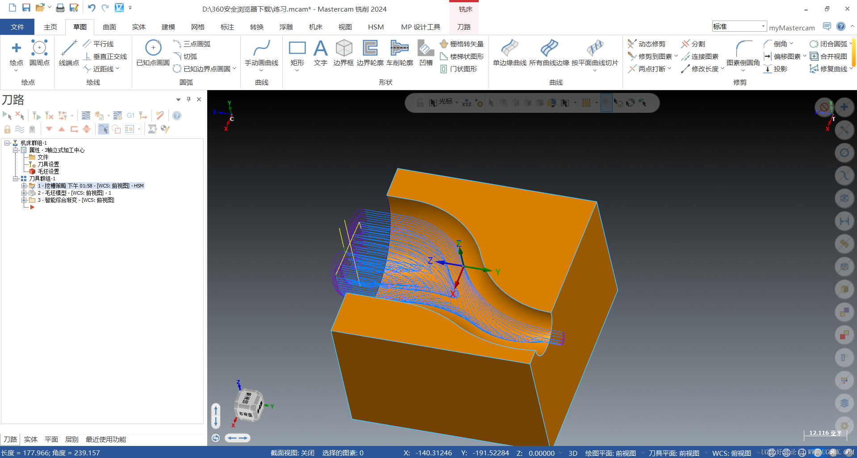
Task: Expand operation 3 - 智能综合渐变
Action: click(24, 200)
